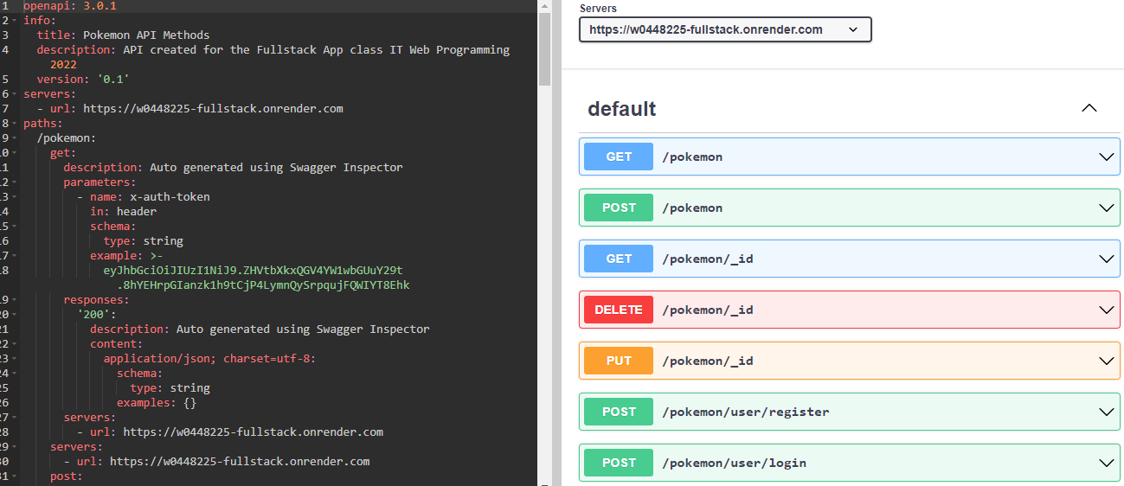
Task: Click DELETE badge for /pokemon/_id
Action: (619, 310)
